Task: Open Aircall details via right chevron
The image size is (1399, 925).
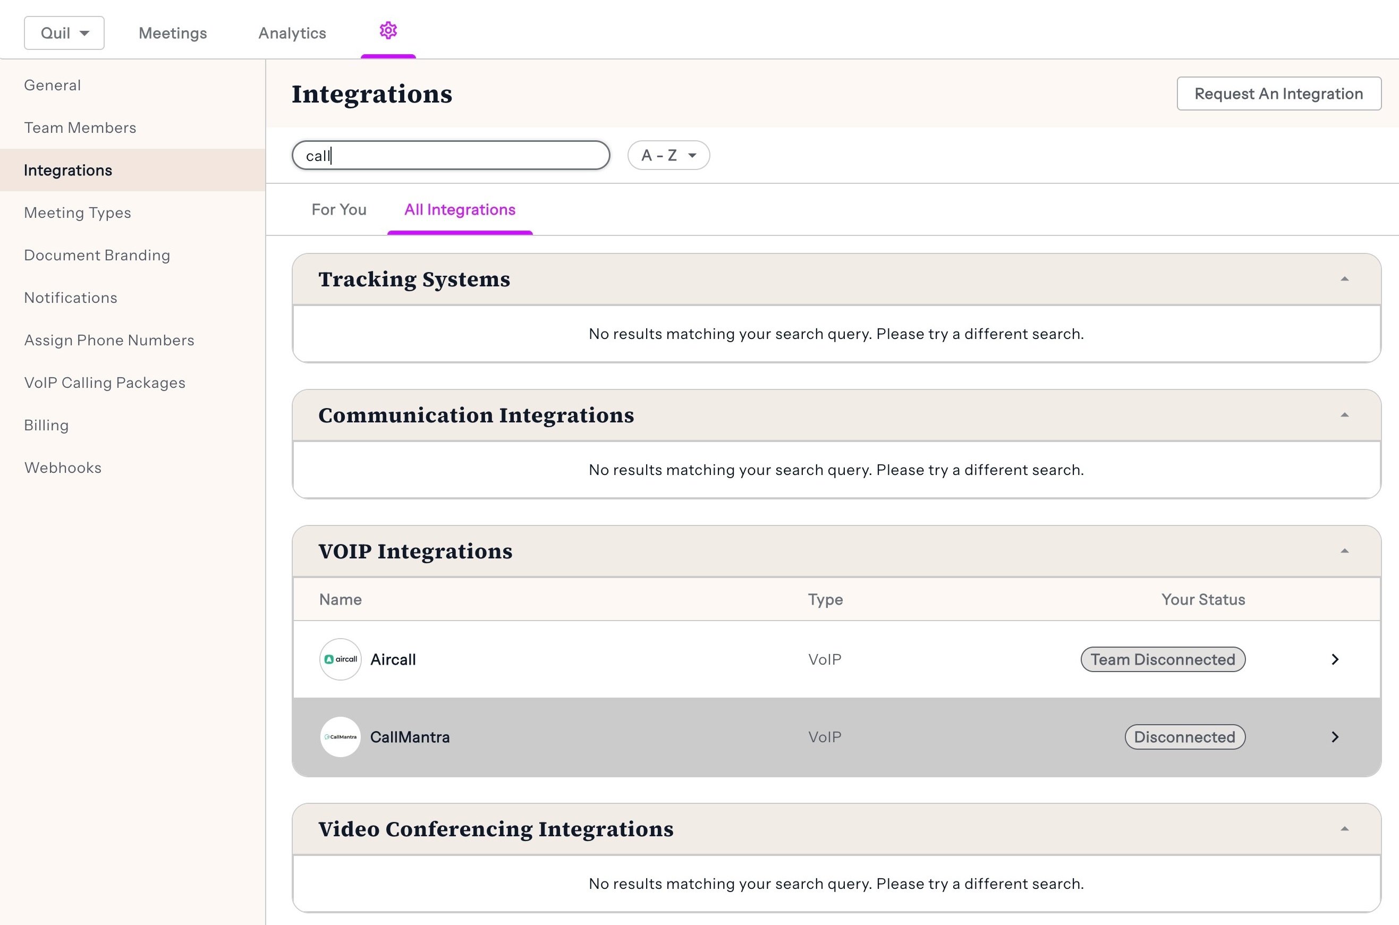Action: (x=1335, y=659)
